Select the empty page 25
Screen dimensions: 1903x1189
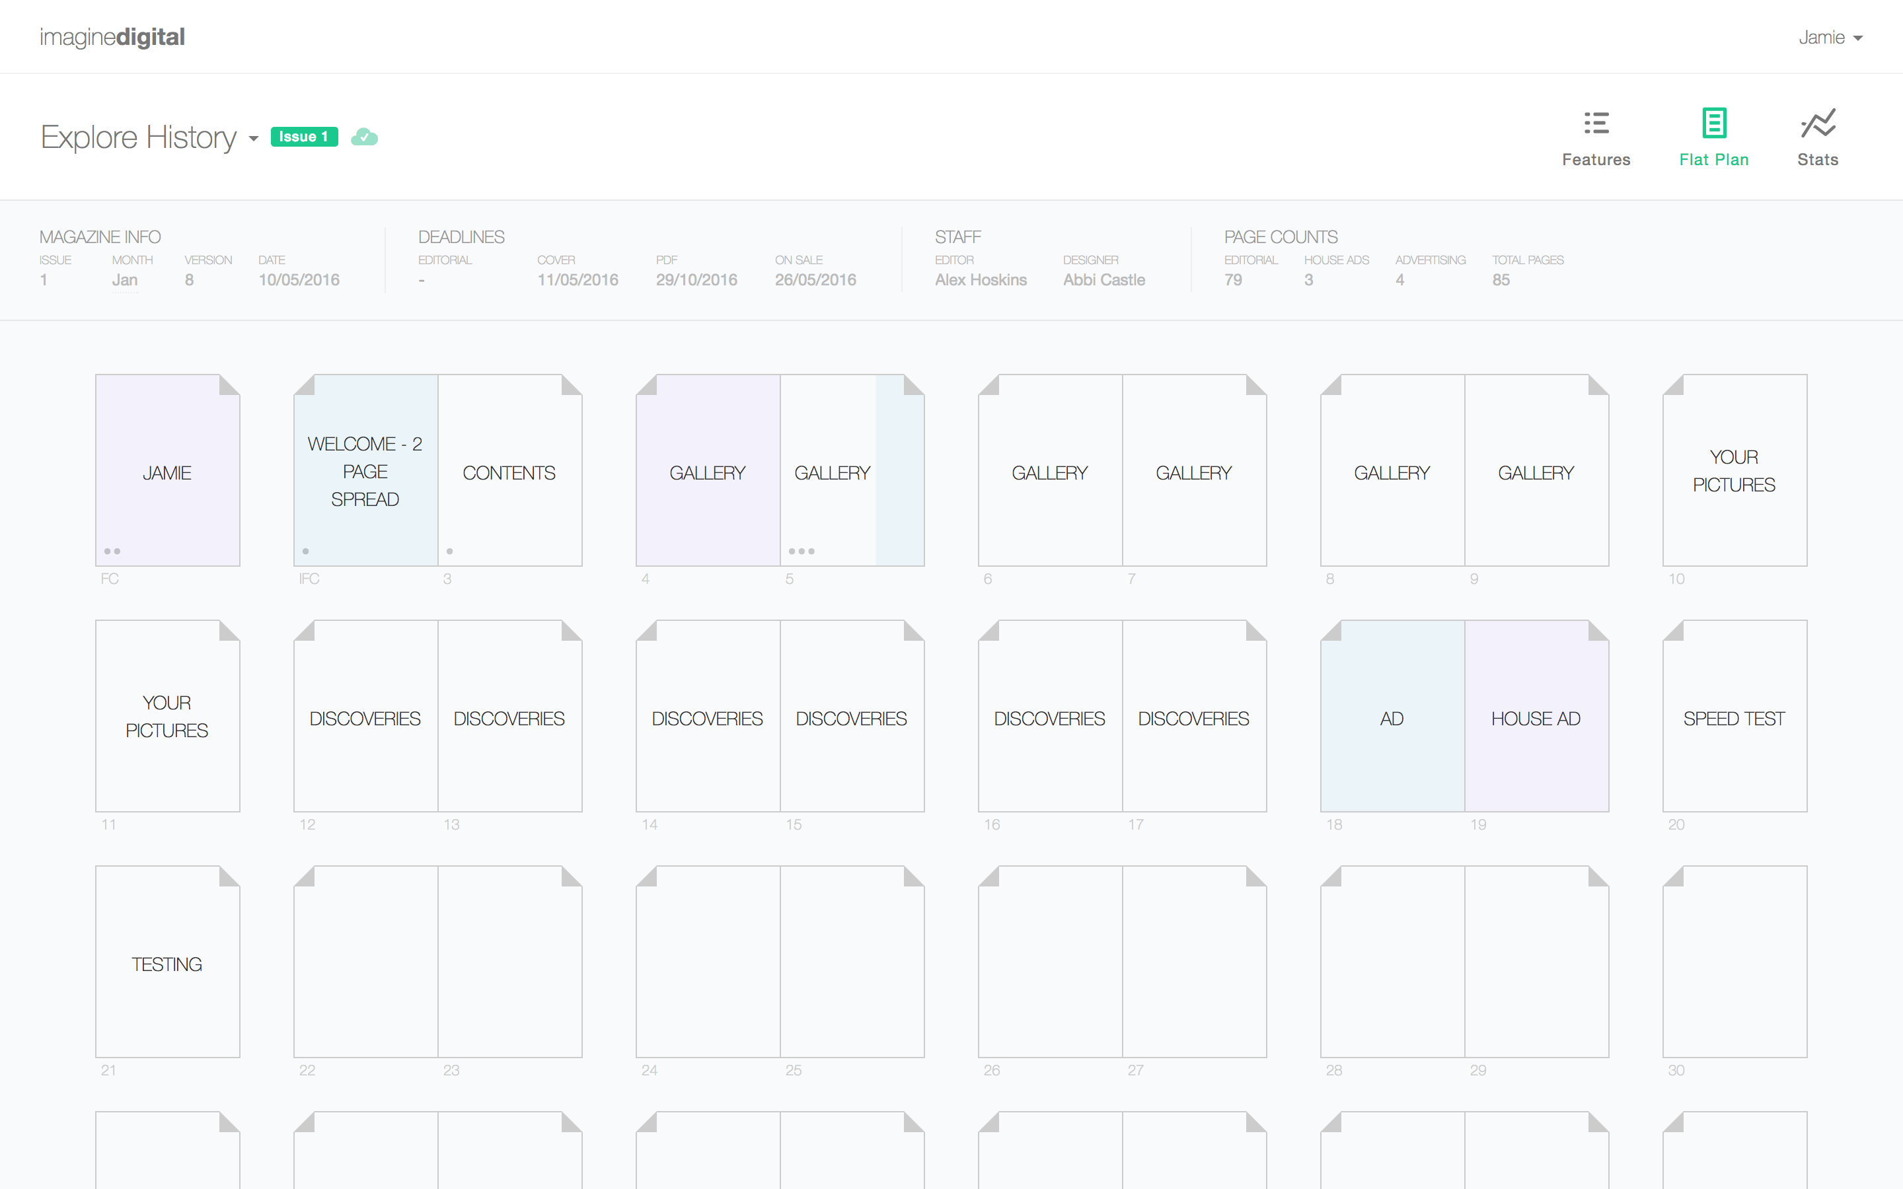pyautogui.click(x=852, y=962)
